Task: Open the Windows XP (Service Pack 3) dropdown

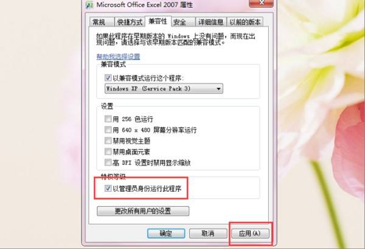Action: (164, 89)
